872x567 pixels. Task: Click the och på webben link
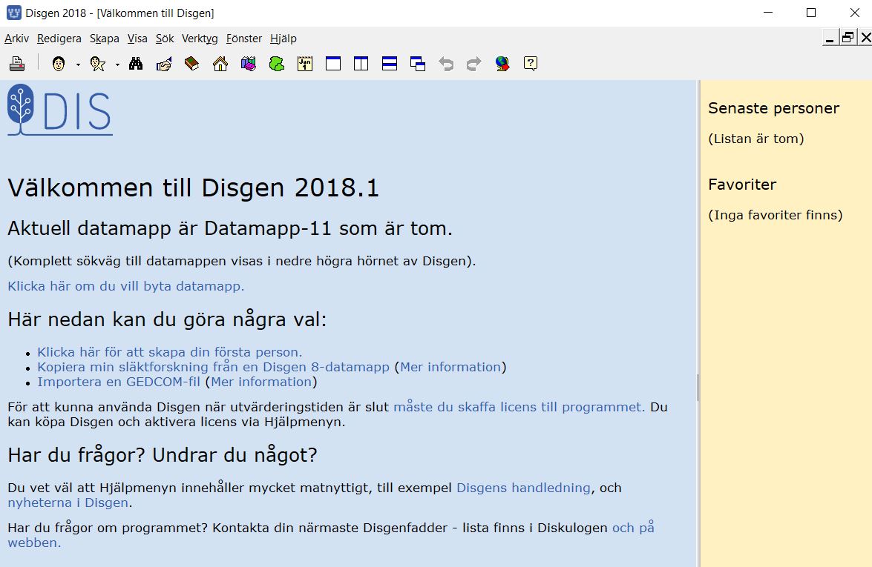[633, 528]
